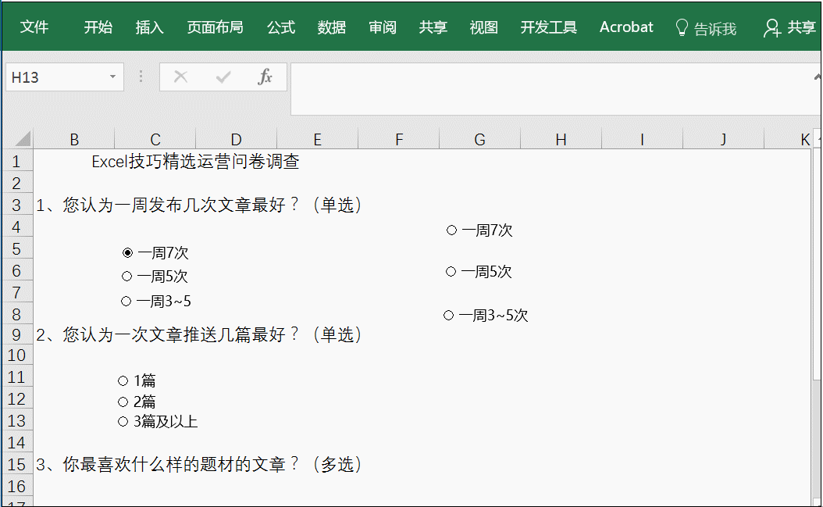The width and height of the screenshot is (823, 507).
Task: Select the 一周3~5次 option on the right
Action: tap(447, 315)
